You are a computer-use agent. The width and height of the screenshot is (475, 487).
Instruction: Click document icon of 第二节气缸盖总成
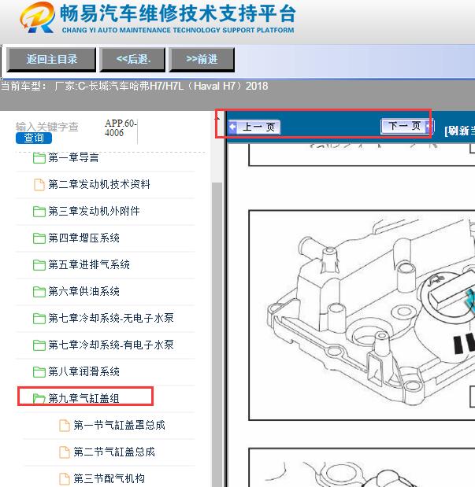[65, 452]
